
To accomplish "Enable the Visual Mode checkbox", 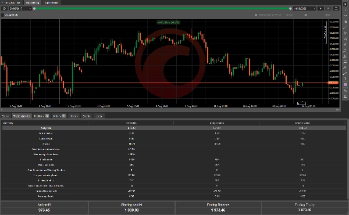I will point(3,15).
